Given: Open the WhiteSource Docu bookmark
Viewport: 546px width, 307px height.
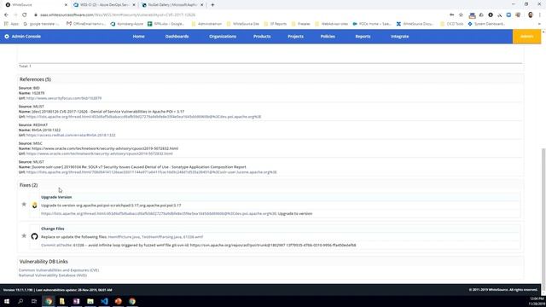Looking at the screenshot, I should [415, 24].
